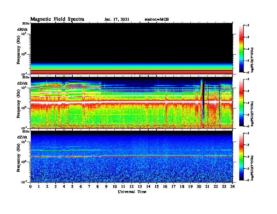Click the '-3' value on the dZ/dt color bar
Viewport: 277px width, 214px height.
coord(248,145)
